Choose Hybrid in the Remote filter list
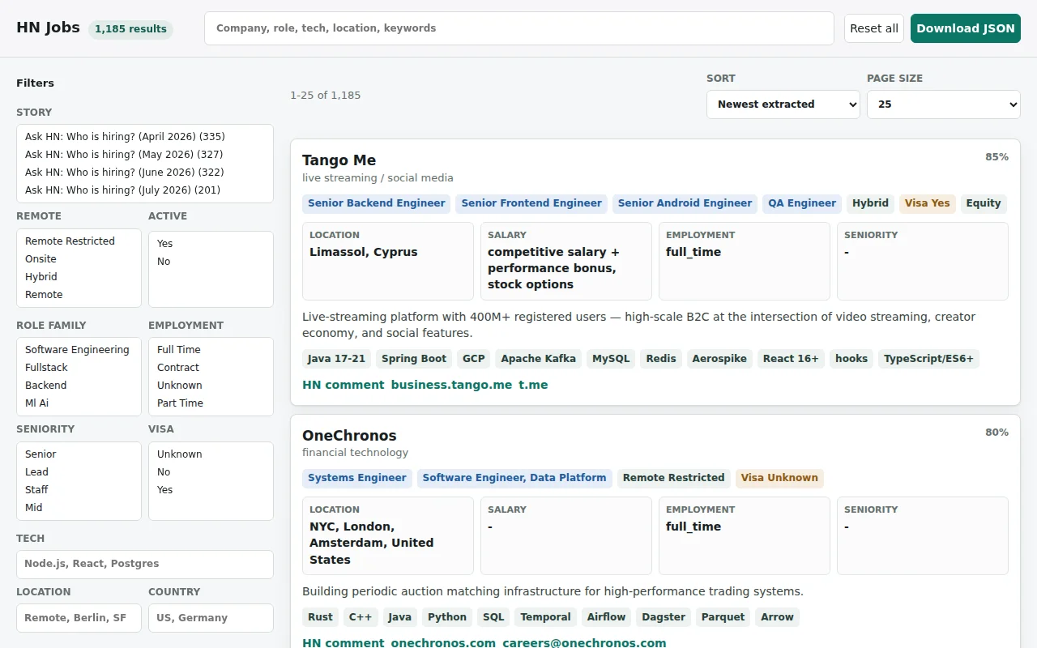The height and width of the screenshot is (648, 1037). (x=79, y=277)
